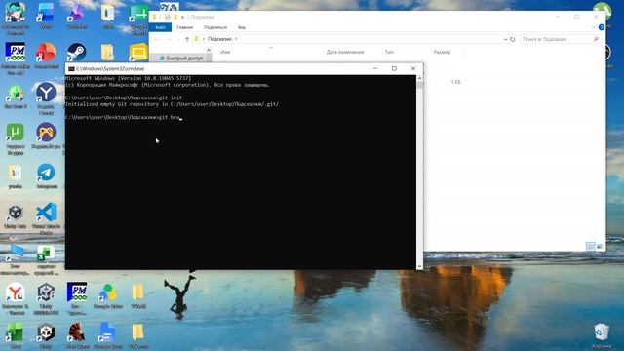Sort by Размер column header

[442, 52]
